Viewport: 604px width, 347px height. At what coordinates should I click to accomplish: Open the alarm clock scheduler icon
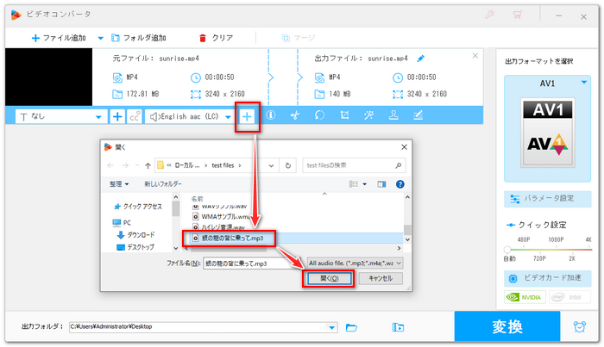pyautogui.click(x=579, y=327)
